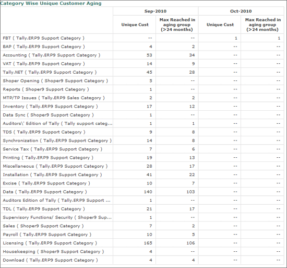Click the Oct-2010 column group header
287x268 pixels.
[241, 11]
